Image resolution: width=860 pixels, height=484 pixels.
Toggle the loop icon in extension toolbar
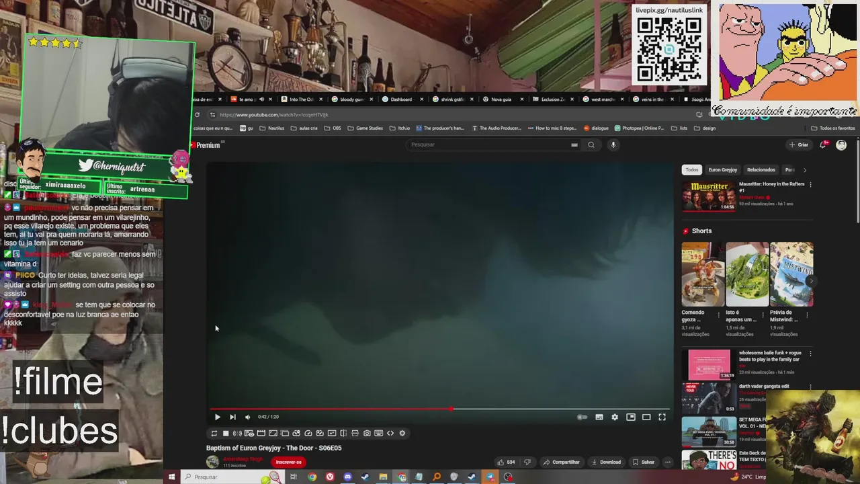214,434
